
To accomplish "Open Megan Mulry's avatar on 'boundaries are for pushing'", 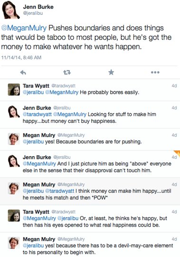I will click(14, 139).
